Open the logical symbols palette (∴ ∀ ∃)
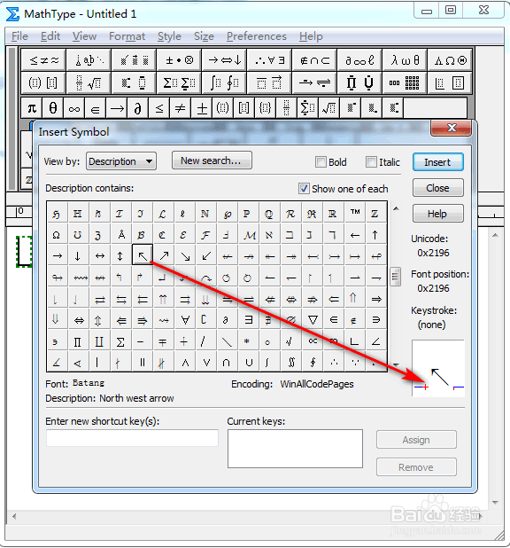The width and height of the screenshot is (510, 548). (269, 60)
